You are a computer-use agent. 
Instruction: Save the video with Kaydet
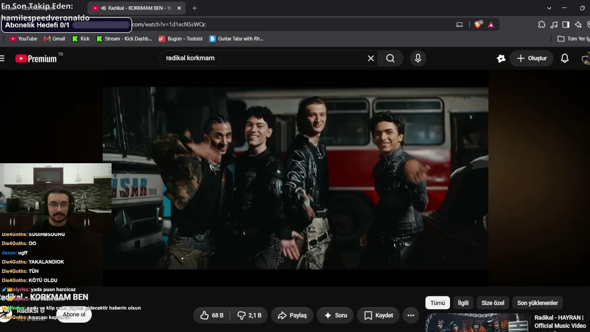tap(379, 315)
